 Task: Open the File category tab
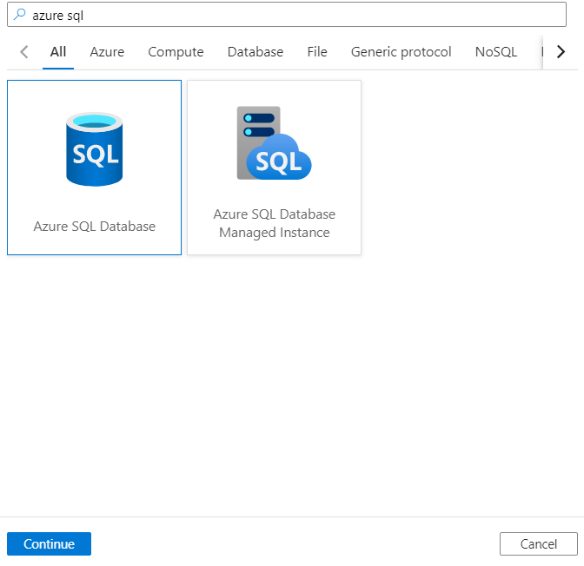317,52
